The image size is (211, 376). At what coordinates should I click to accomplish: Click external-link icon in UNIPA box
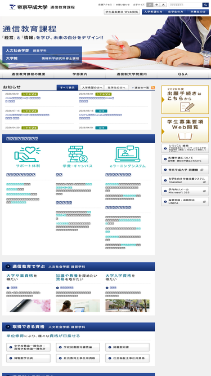pos(204,202)
